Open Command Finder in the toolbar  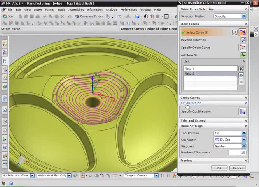[89, 16]
